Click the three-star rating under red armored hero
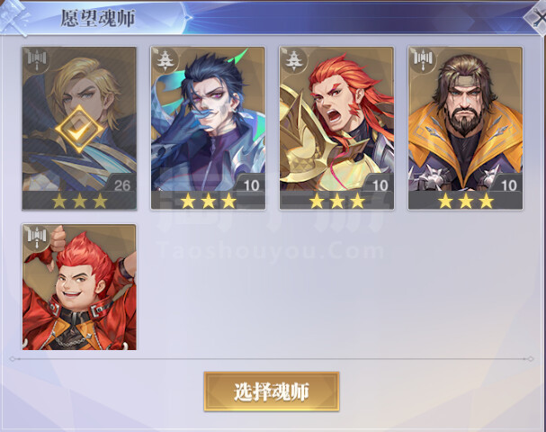This screenshot has width=546, height=432. click(336, 201)
